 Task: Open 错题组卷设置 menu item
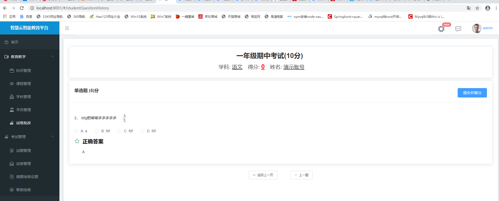coord(30,177)
